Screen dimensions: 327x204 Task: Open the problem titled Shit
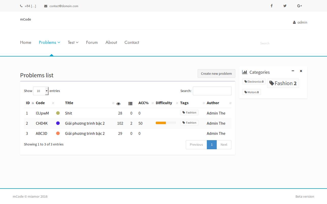click(69, 113)
